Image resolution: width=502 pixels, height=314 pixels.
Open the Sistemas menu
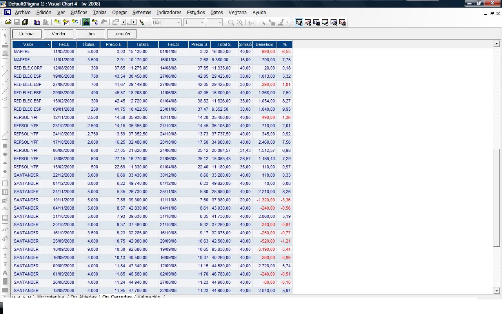(x=142, y=13)
